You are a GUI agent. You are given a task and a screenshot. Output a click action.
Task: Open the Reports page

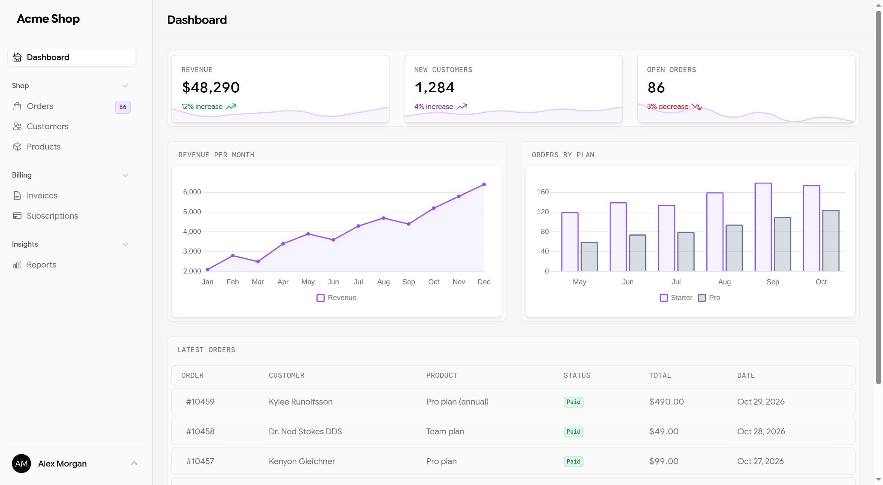pyautogui.click(x=71, y=265)
